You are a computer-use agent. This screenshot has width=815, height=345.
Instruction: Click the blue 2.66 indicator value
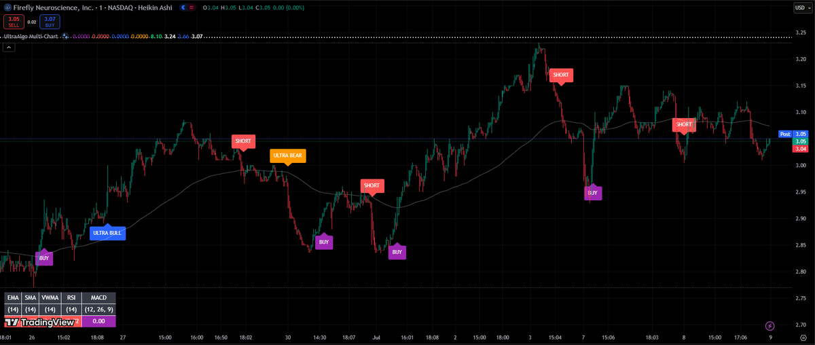coord(183,36)
